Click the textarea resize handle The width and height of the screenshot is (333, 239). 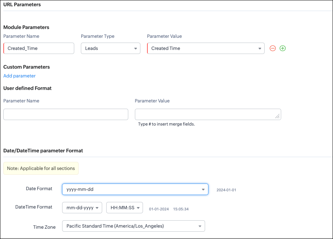point(278,117)
